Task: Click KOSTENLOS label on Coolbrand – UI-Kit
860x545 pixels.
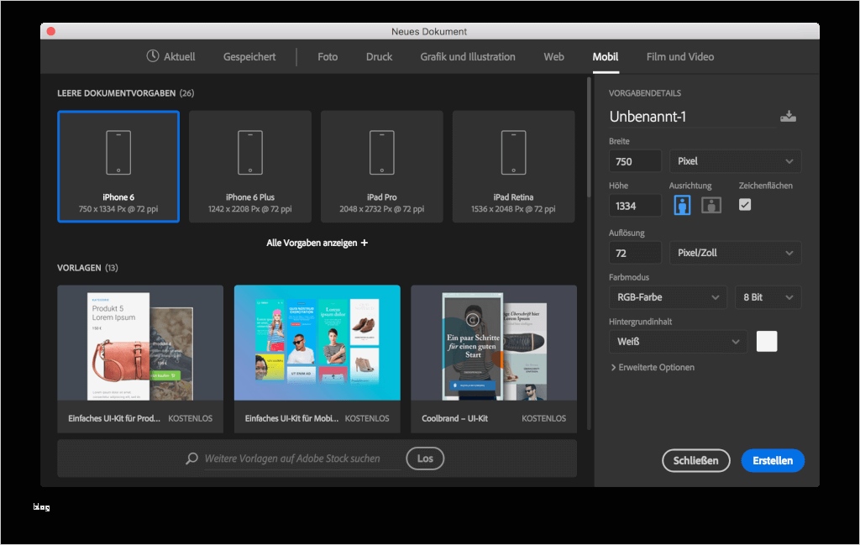Action: (543, 418)
